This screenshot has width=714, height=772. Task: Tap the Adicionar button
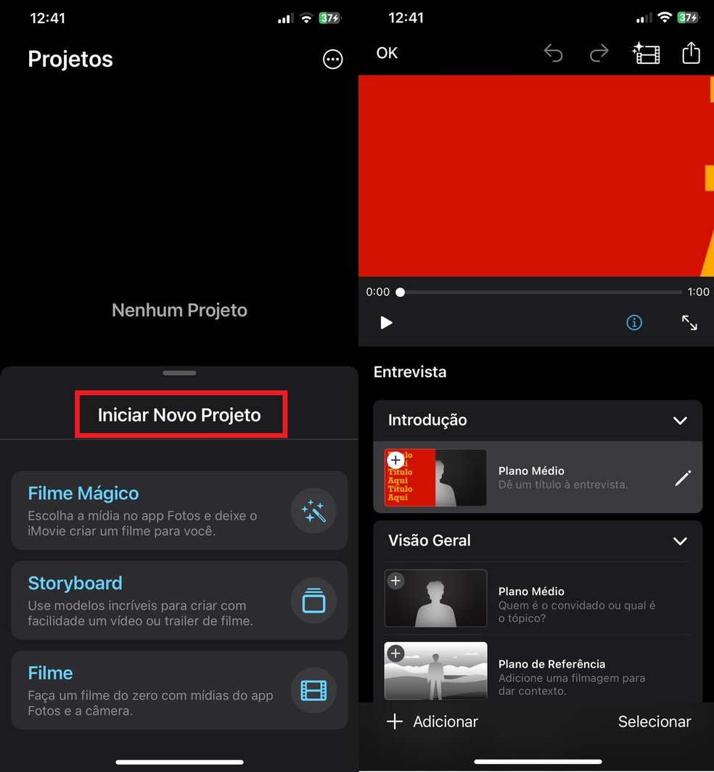(x=432, y=722)
